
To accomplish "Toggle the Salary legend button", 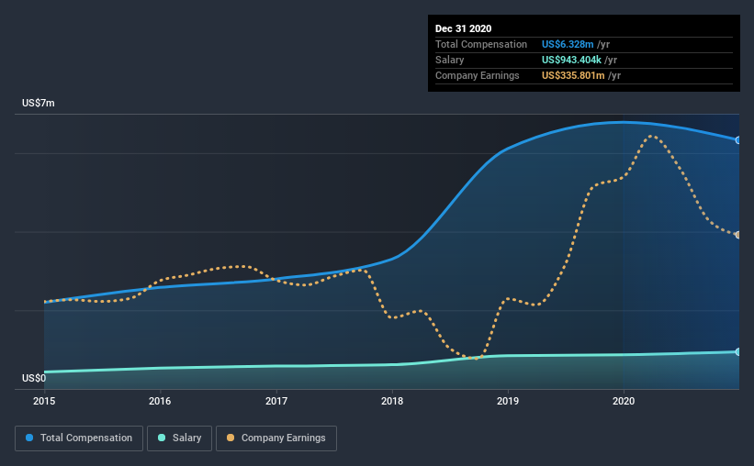I will pos(179,438).
